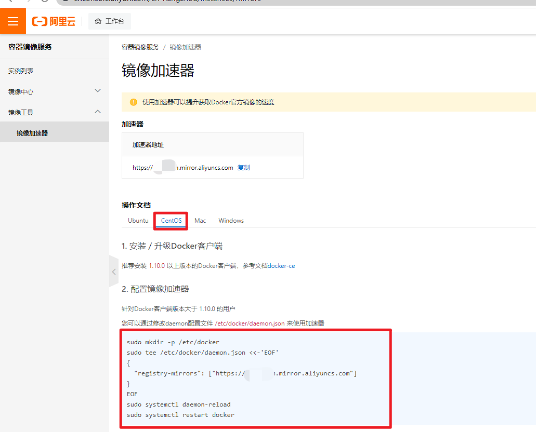Image resolution: width=536 pixels, height=432 pixels.
Task: Click the 'sudo systemctl restart docker' line
Action: tap(180, 415)
